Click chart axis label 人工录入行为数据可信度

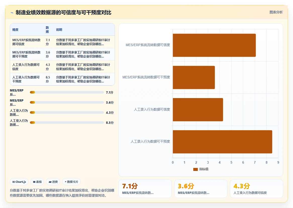[x=152, y=109]
